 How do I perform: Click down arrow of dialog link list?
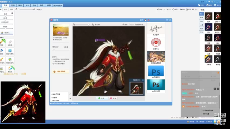(70, 98)
